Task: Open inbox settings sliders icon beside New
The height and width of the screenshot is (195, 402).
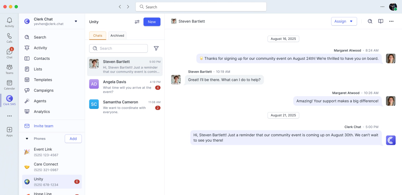Action: 137,22
